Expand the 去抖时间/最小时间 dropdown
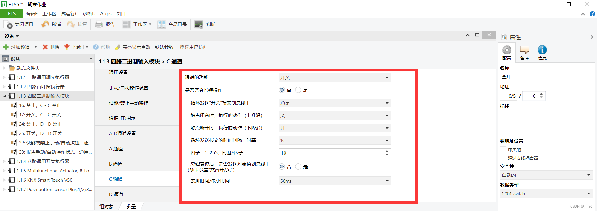This screenshot has width=597, height=211. click(335, 181)
